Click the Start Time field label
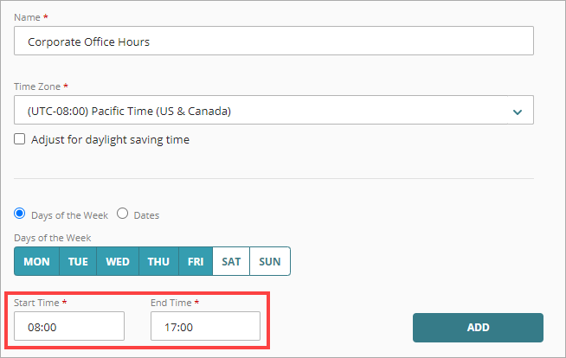The height and width of the screenshot is (358, 566). click(x=37, y=303)
